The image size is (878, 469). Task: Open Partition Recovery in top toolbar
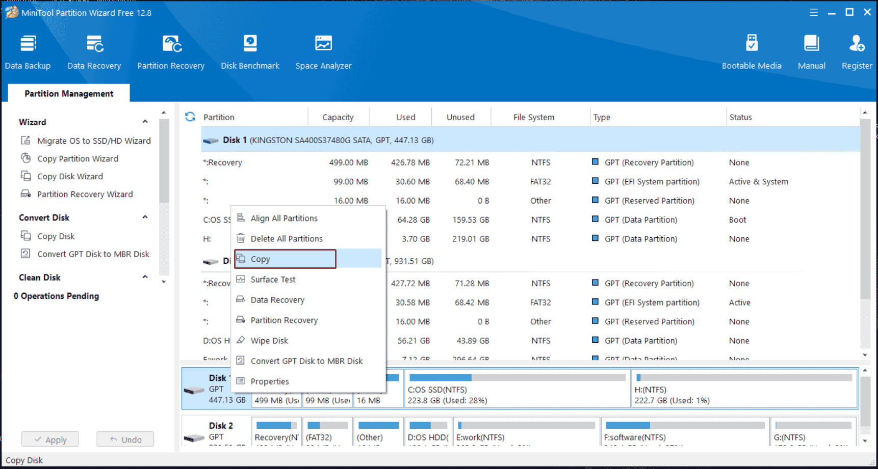pyautogui.click(x=171, y=52)
